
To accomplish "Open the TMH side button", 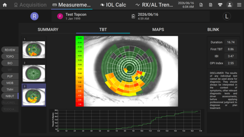I will tap(10, 89).
